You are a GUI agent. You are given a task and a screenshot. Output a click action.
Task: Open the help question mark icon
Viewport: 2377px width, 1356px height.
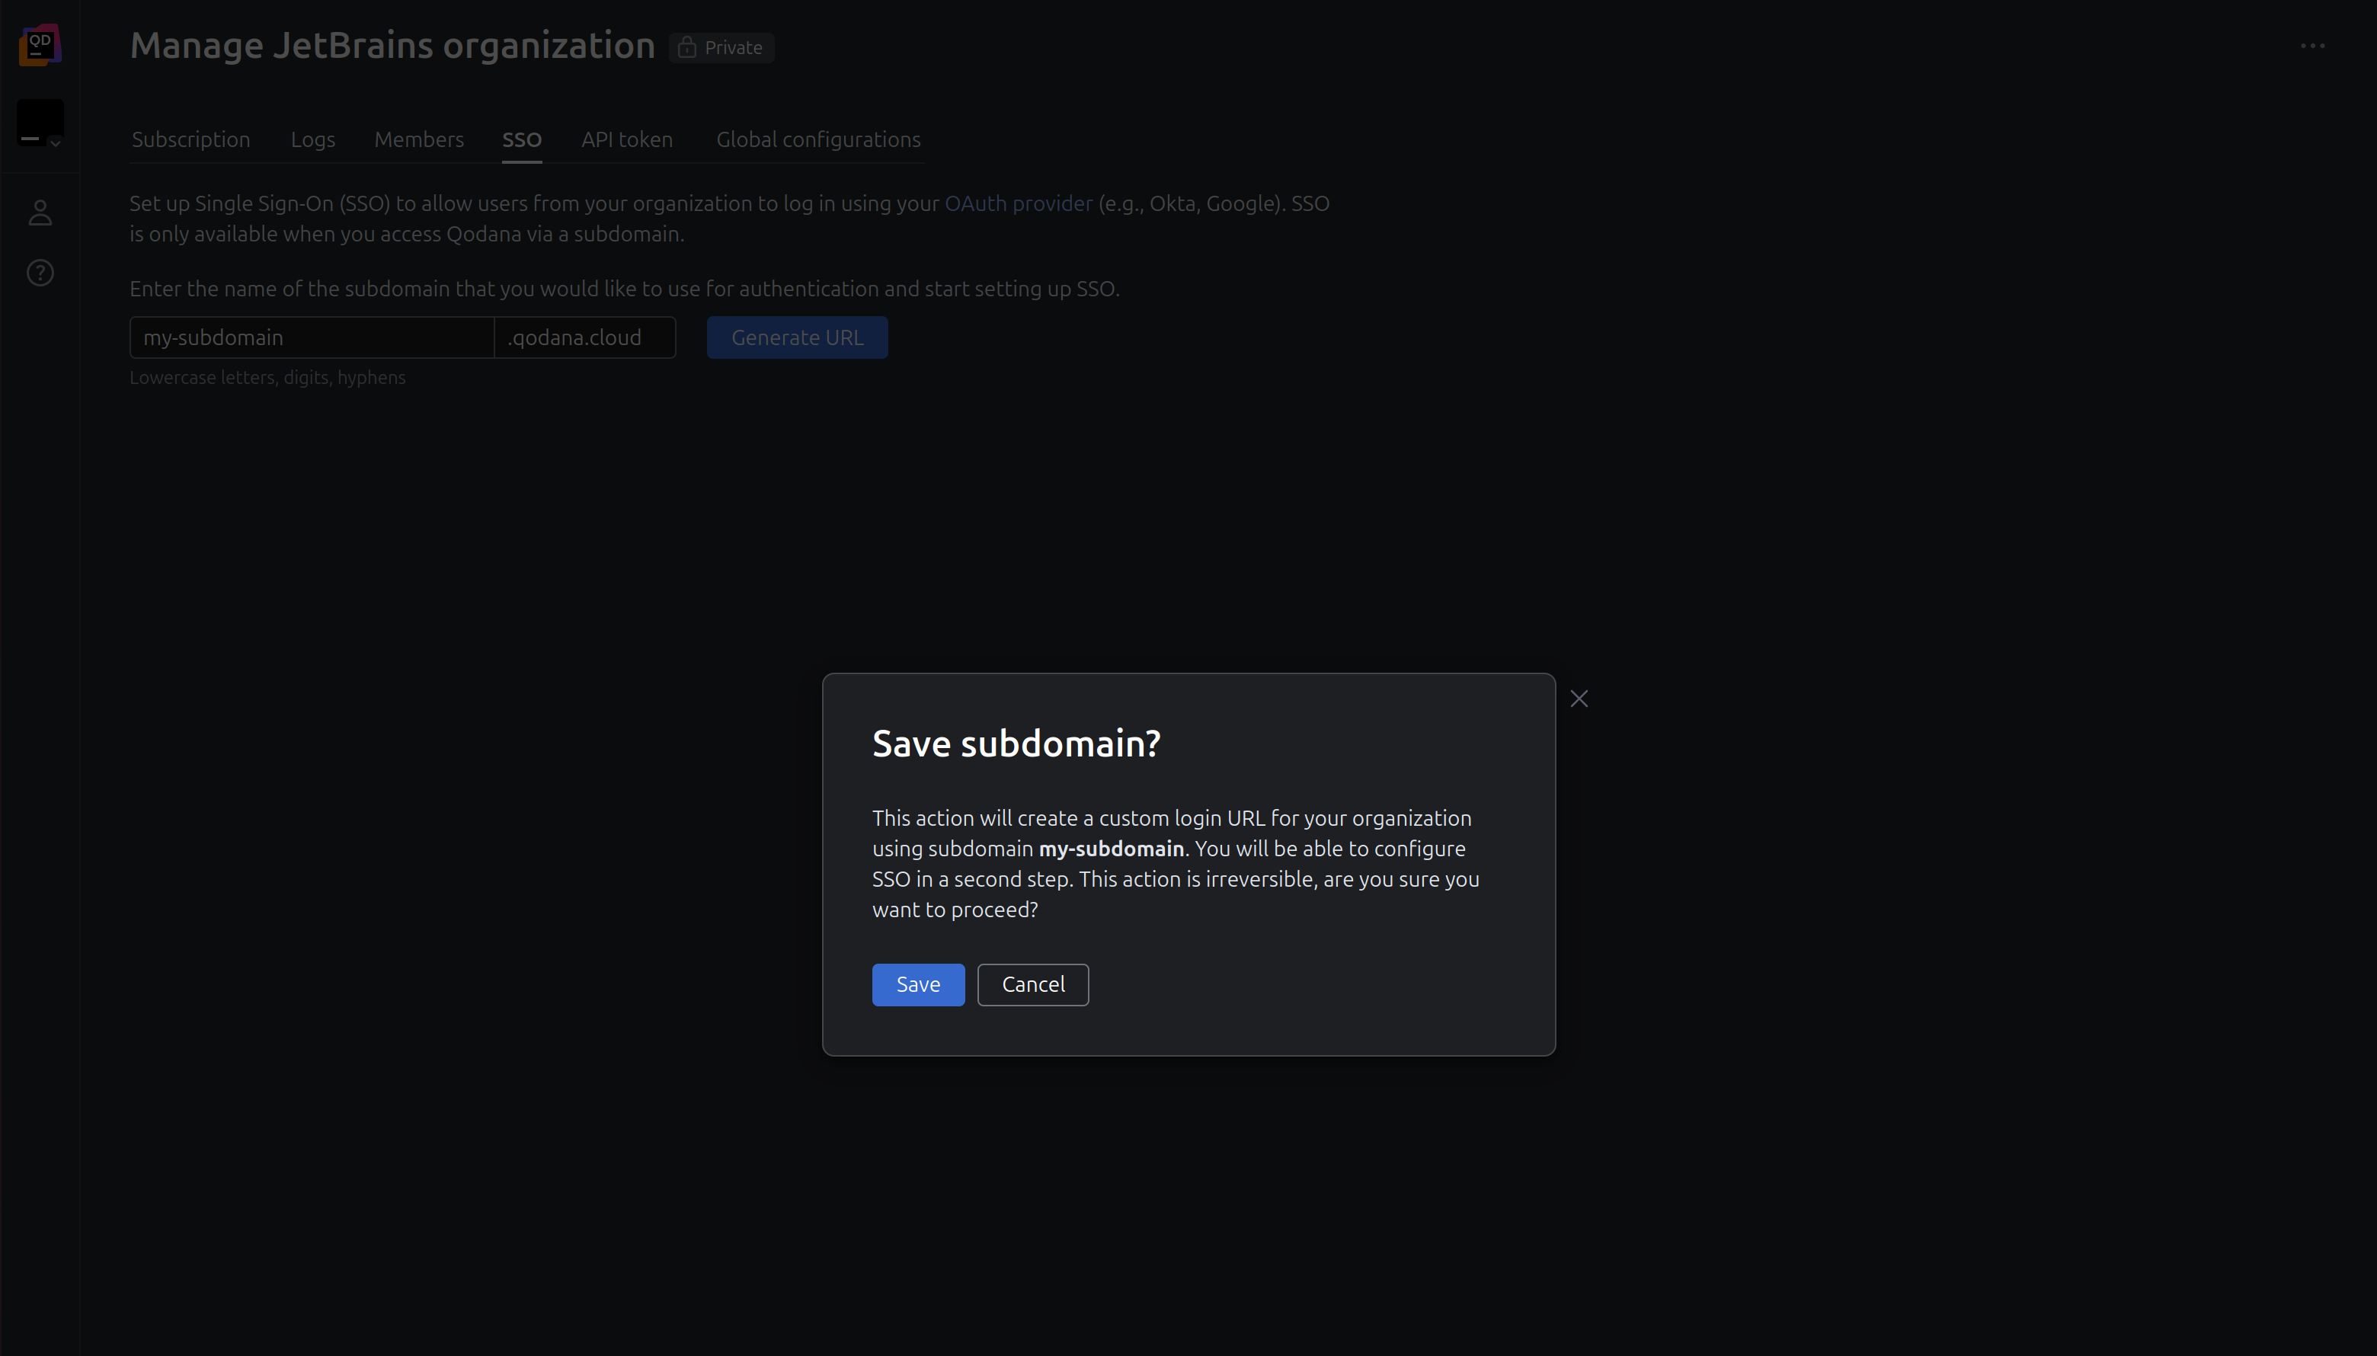40,273
